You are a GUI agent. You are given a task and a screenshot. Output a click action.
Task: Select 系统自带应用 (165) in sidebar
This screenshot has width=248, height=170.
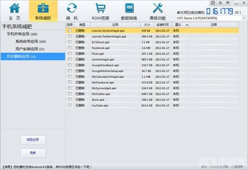click(x=31, y=42)
